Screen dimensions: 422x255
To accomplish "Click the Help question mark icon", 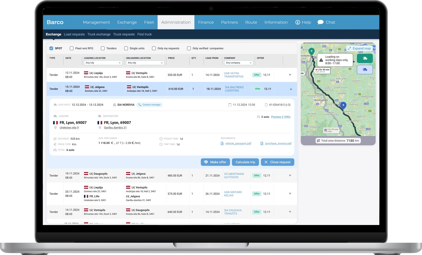I will (298, 22).
